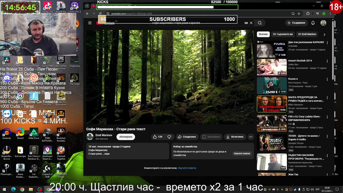This screenshot has height=193, width=343.
Task: Open Chrome extensions puzzle icon
Action: point(308,13)
